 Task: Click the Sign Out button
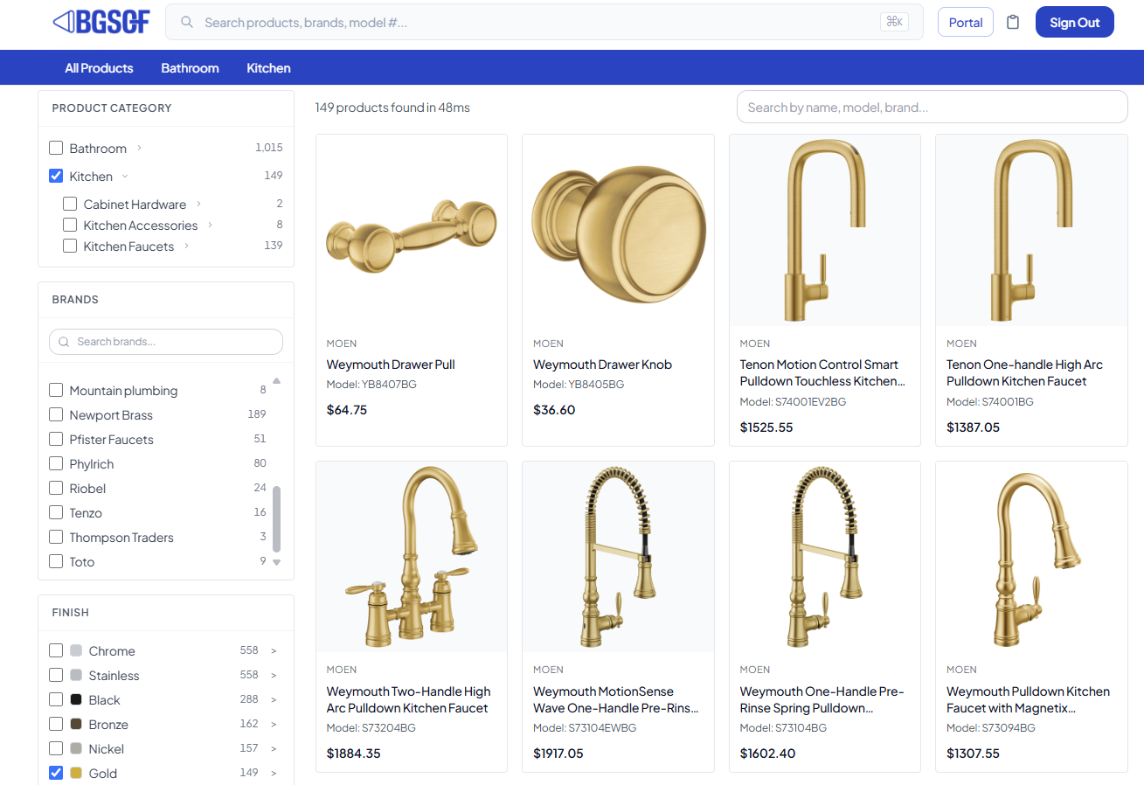click(1075, 22)
